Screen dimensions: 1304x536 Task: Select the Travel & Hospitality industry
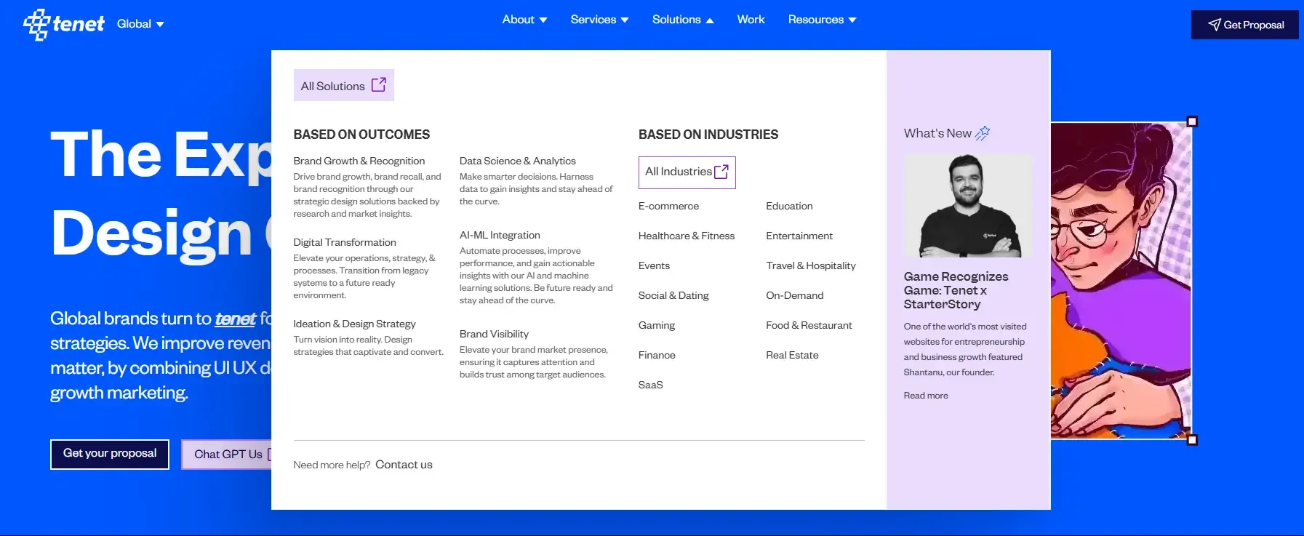810,265
